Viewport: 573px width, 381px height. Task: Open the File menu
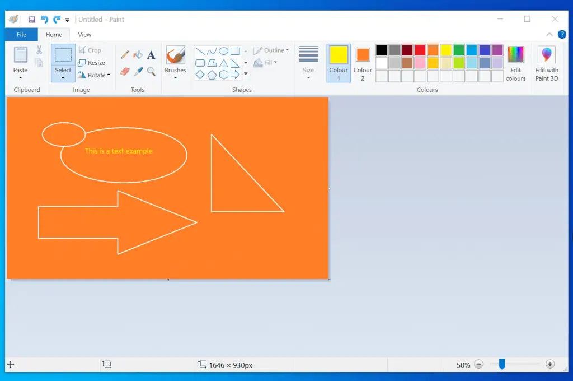[x=21, y=34]
